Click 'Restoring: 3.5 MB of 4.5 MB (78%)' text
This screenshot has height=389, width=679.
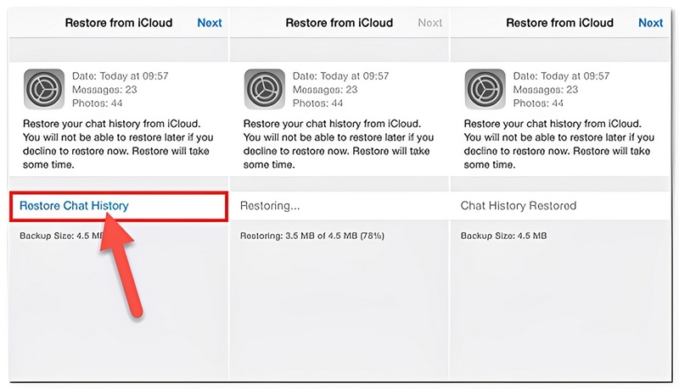(312, 236)
